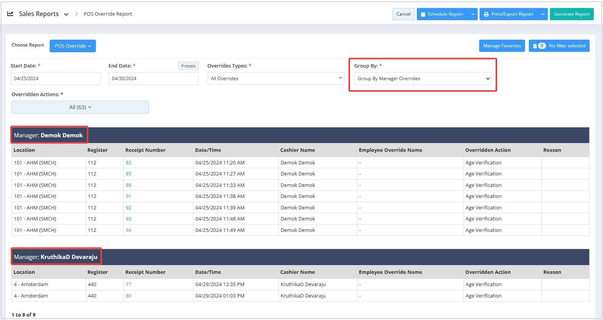Click Employee Override Name header in KruthikaD table
Image resolution: width=603 pixels, height=320 pixels.
pyautogui.click(x=390, y=272)
